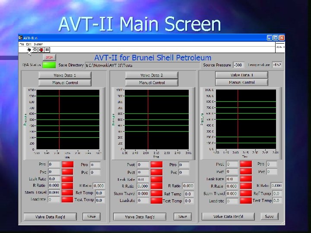Click Manual Control under Valve Data 2

click(x=152, y=82)
